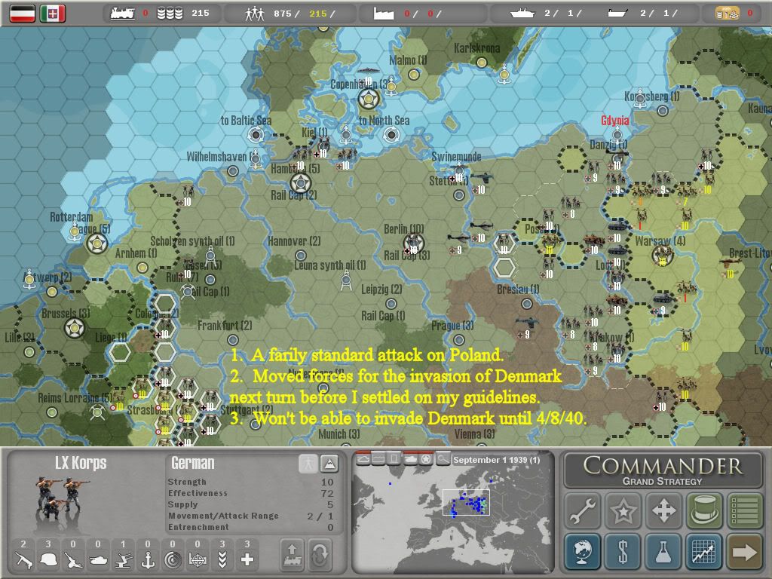End turn with the arrow button
772x579 pixels.
coord(744,552)
